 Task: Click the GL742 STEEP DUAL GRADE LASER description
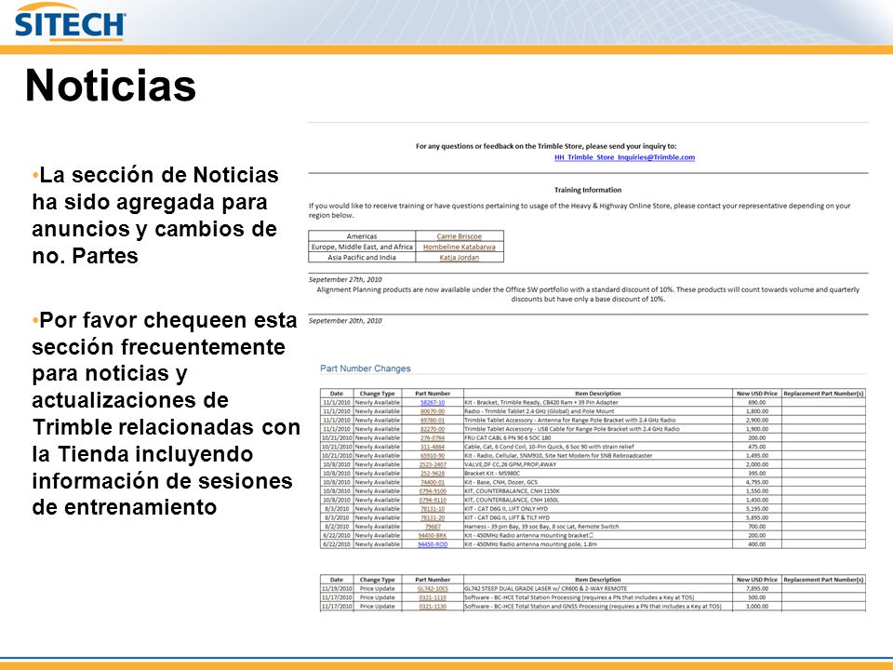546,588
